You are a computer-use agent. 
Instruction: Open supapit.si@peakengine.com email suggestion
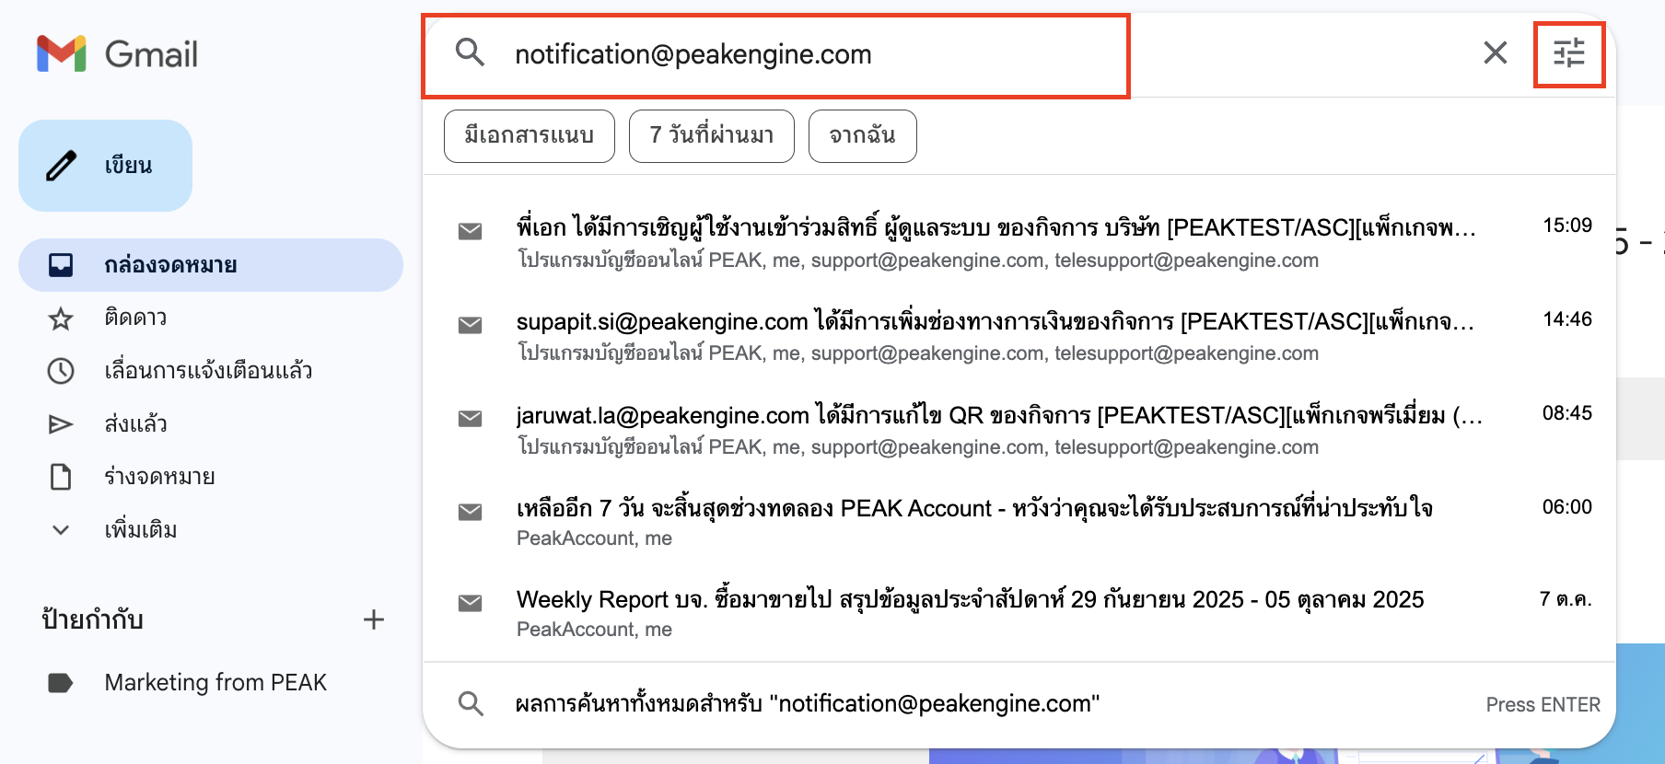tap(1019, 336)
